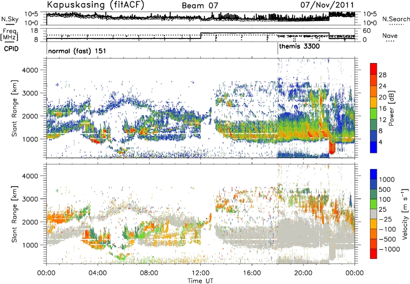Click the power panel 'Slant Range [km]' label
Image resolution: width=410 pixels, height=284 pixels.
[14, 108]
